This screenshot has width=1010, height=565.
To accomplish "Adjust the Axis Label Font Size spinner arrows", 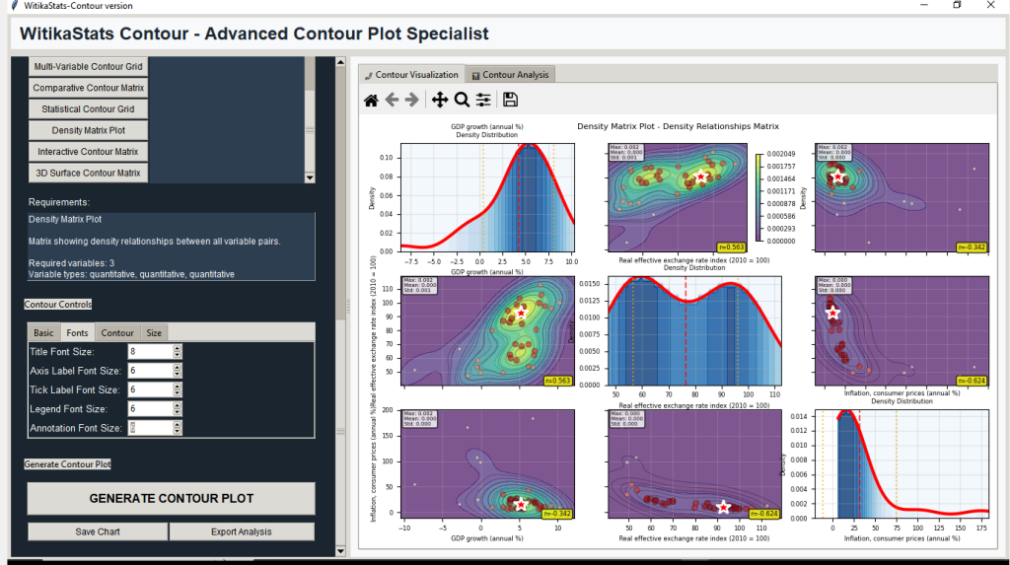I will (178, 371).
